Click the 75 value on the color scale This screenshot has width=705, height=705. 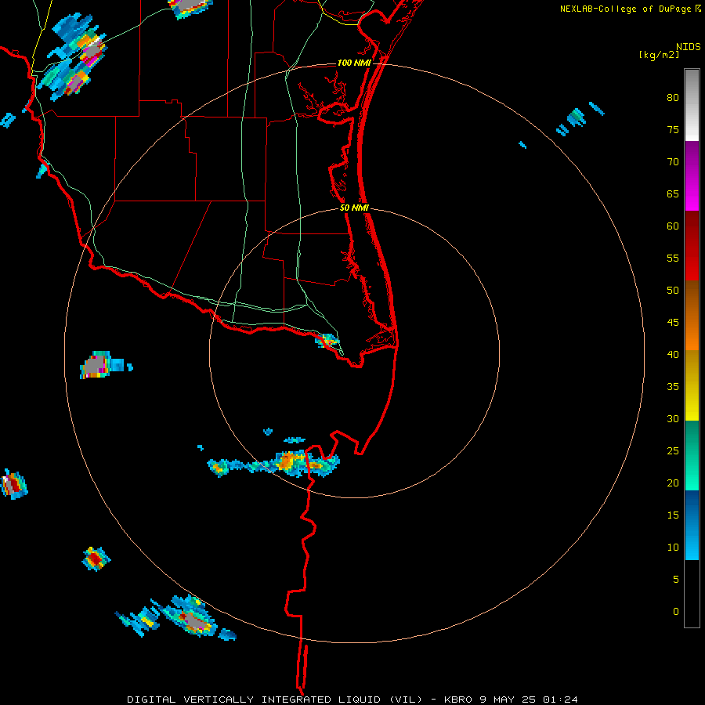click(673, 130)
